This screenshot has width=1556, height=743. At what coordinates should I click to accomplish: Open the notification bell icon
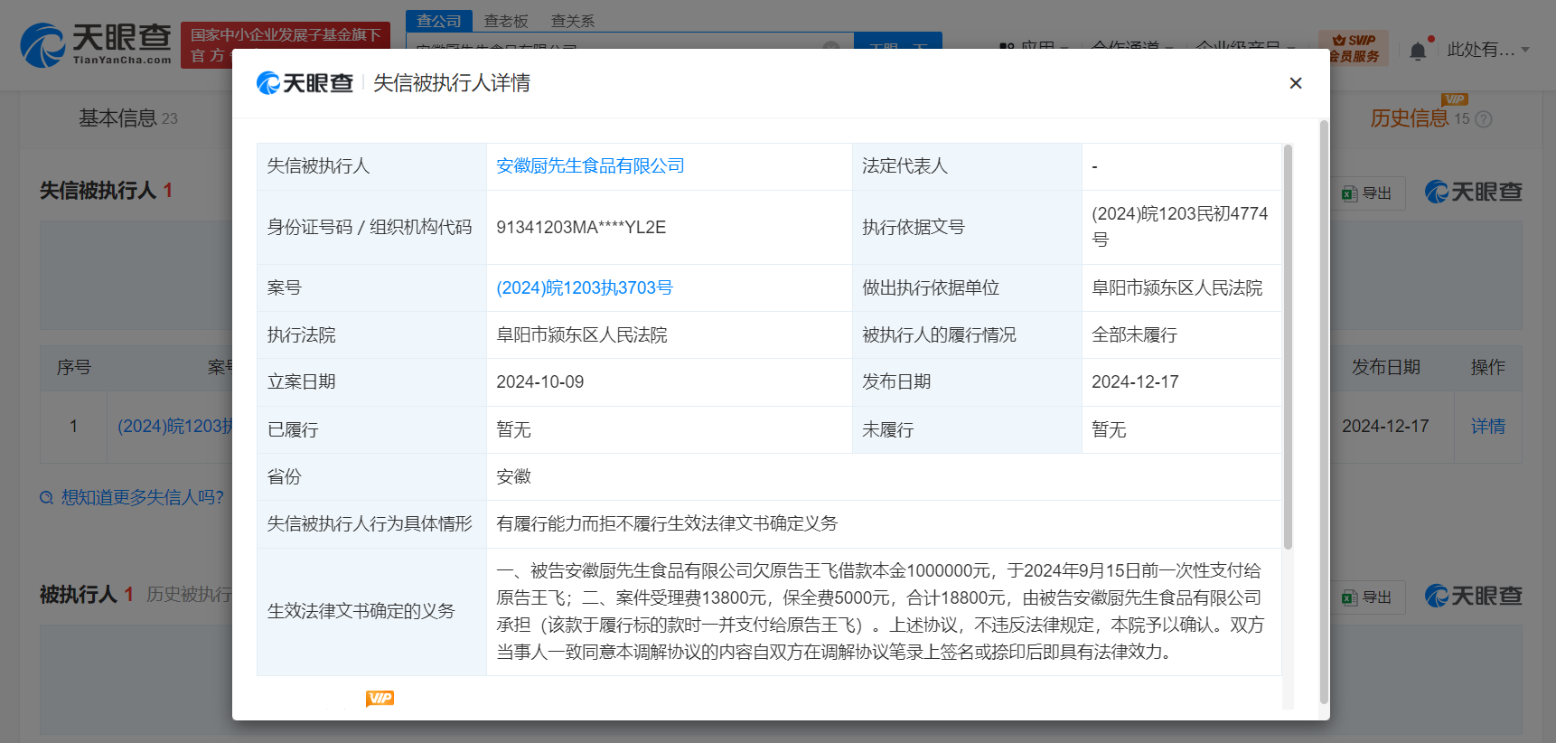(1418, 51)
